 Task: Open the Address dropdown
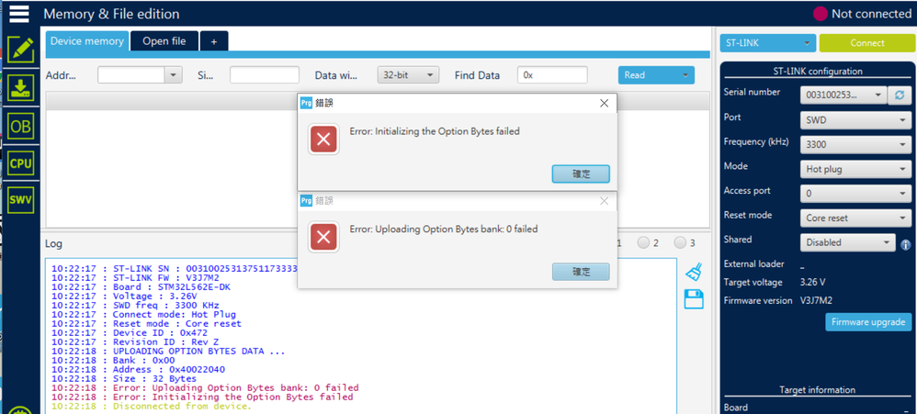[x=174, y=74]
